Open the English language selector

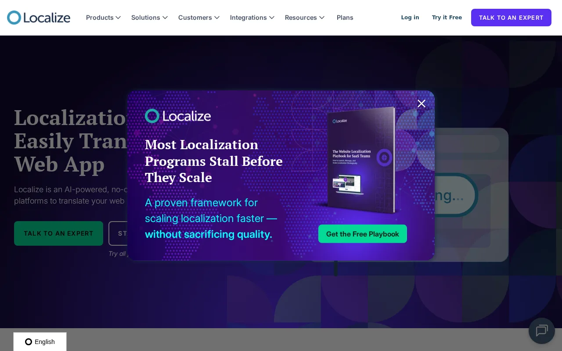(40, 342)
